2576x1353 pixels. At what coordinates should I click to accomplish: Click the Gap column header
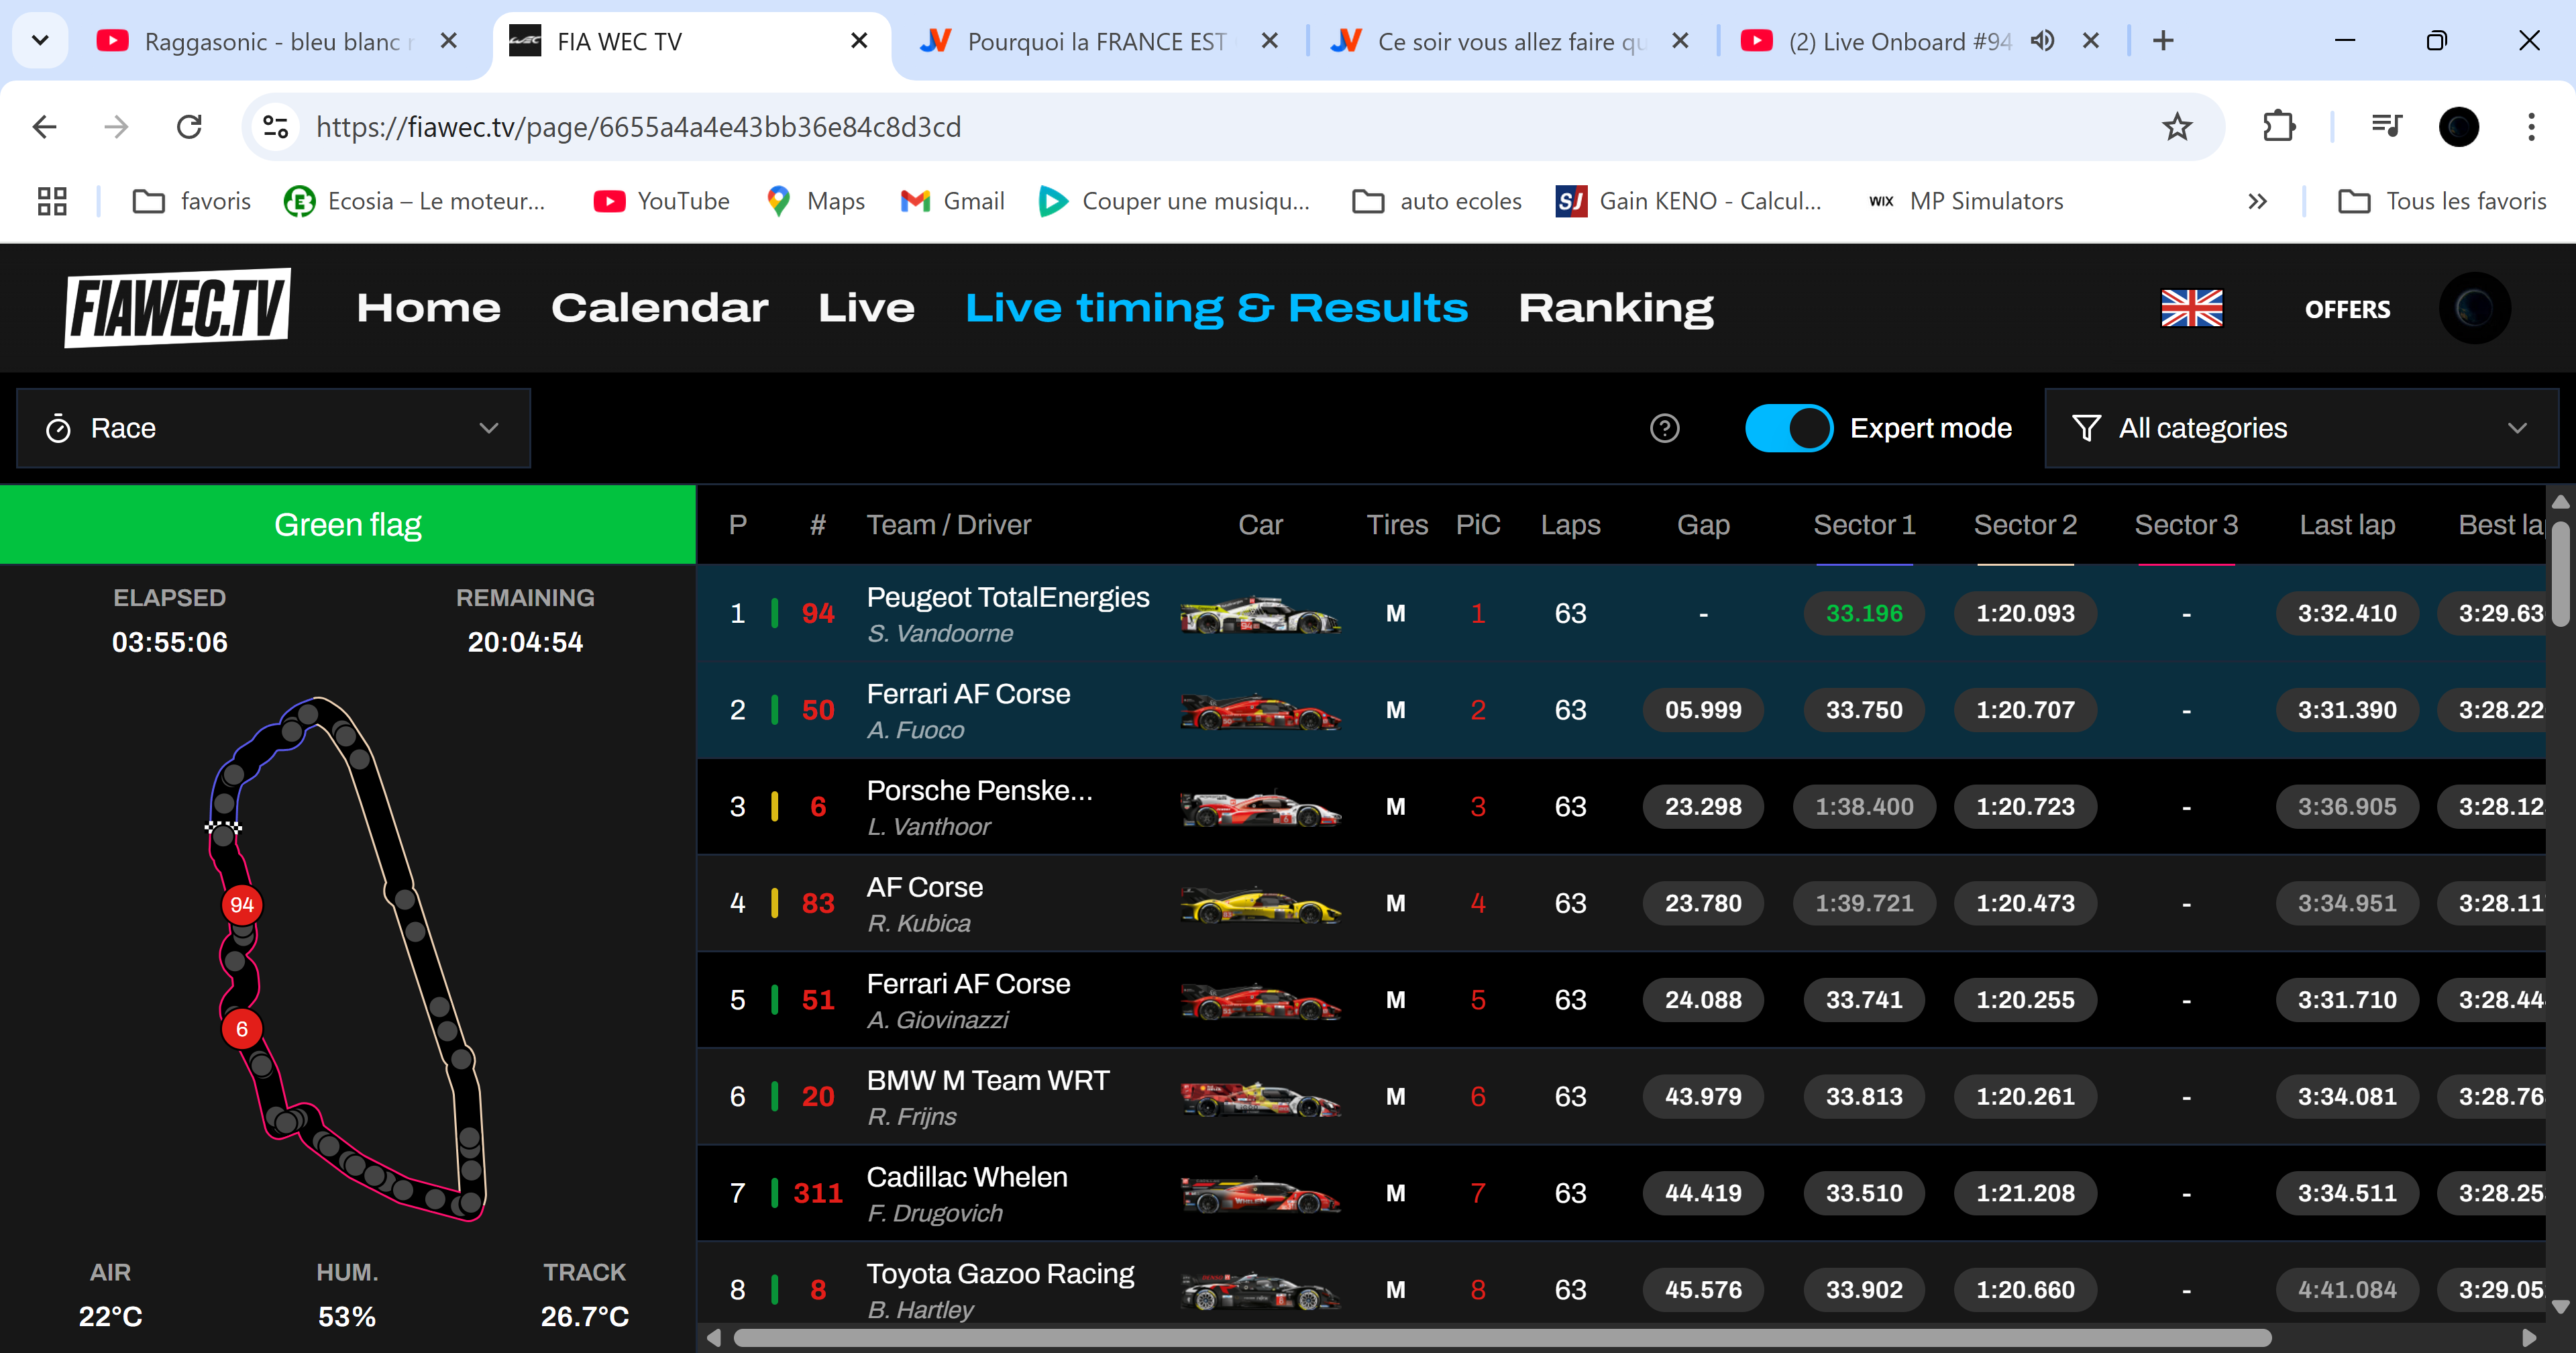[x=1703, y=525]
